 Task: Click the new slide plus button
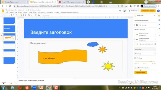(x=3, y=15)
